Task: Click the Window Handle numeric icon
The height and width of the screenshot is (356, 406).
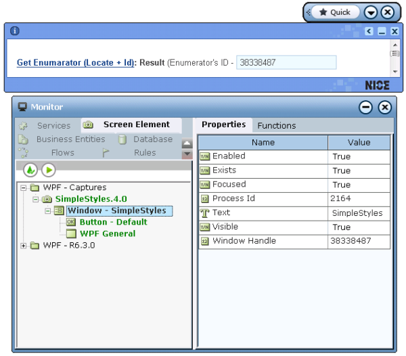Action: coord(204,242)
